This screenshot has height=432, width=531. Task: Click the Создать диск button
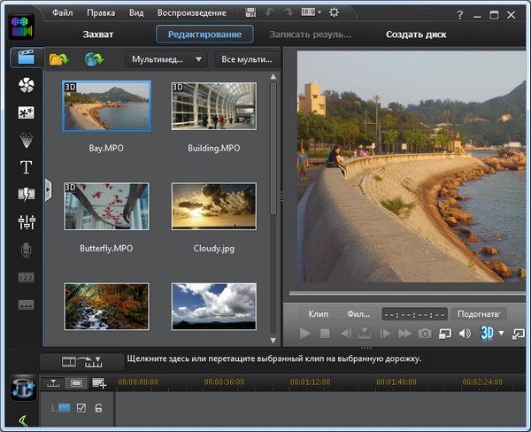coord(416,35)
